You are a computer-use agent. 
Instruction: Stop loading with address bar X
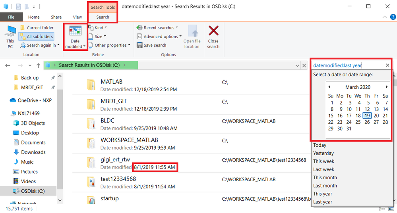click(304, 66)
